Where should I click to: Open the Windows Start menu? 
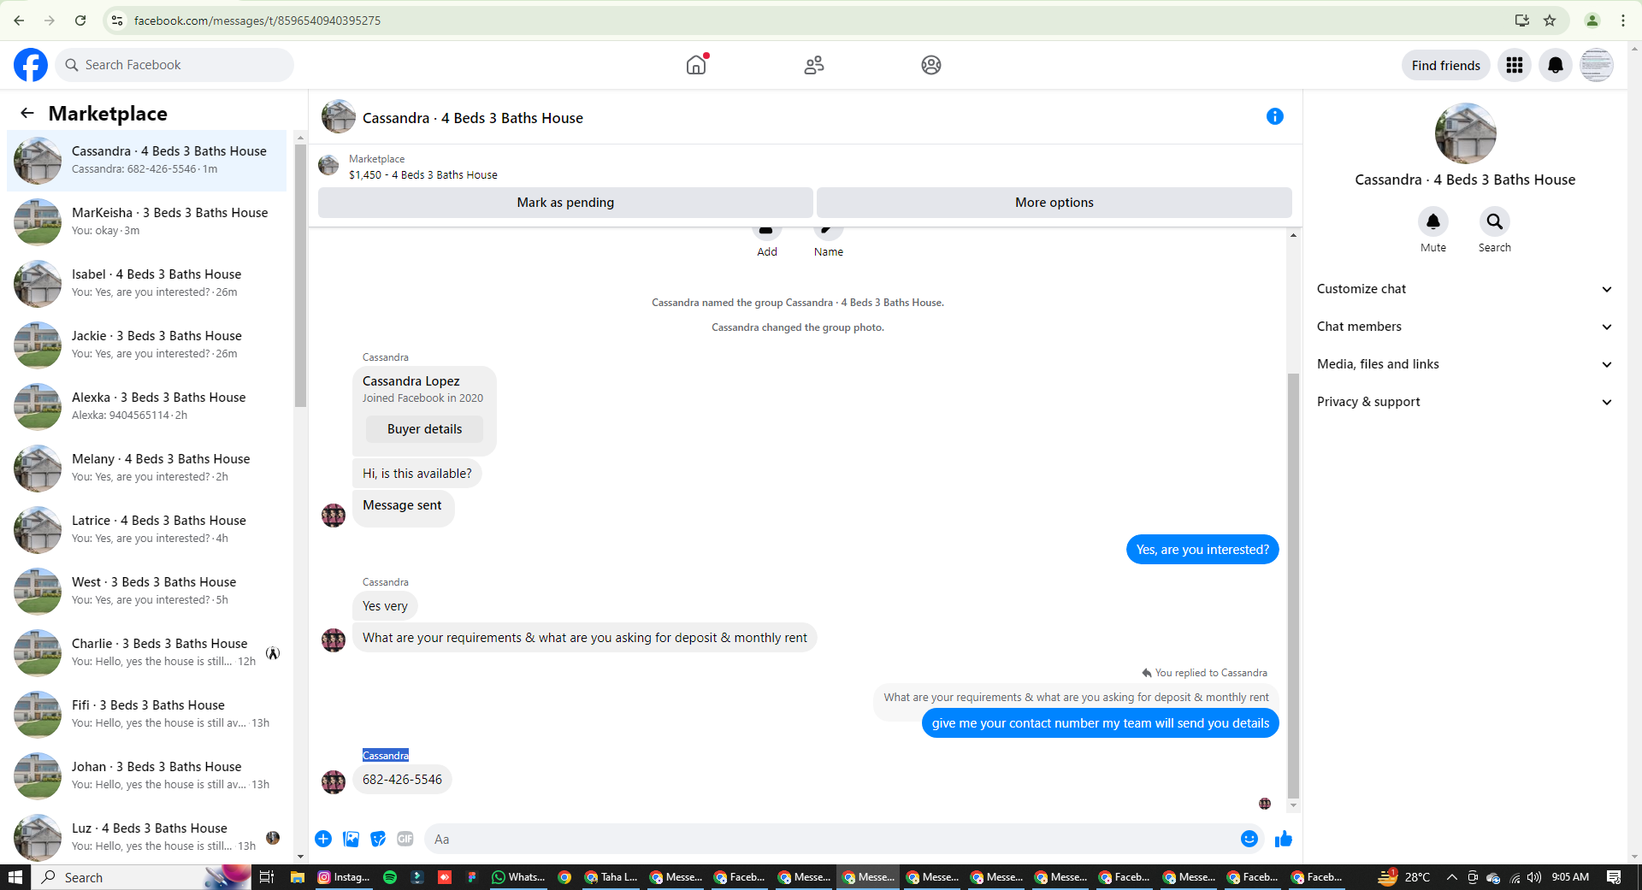tap(15, 877)
